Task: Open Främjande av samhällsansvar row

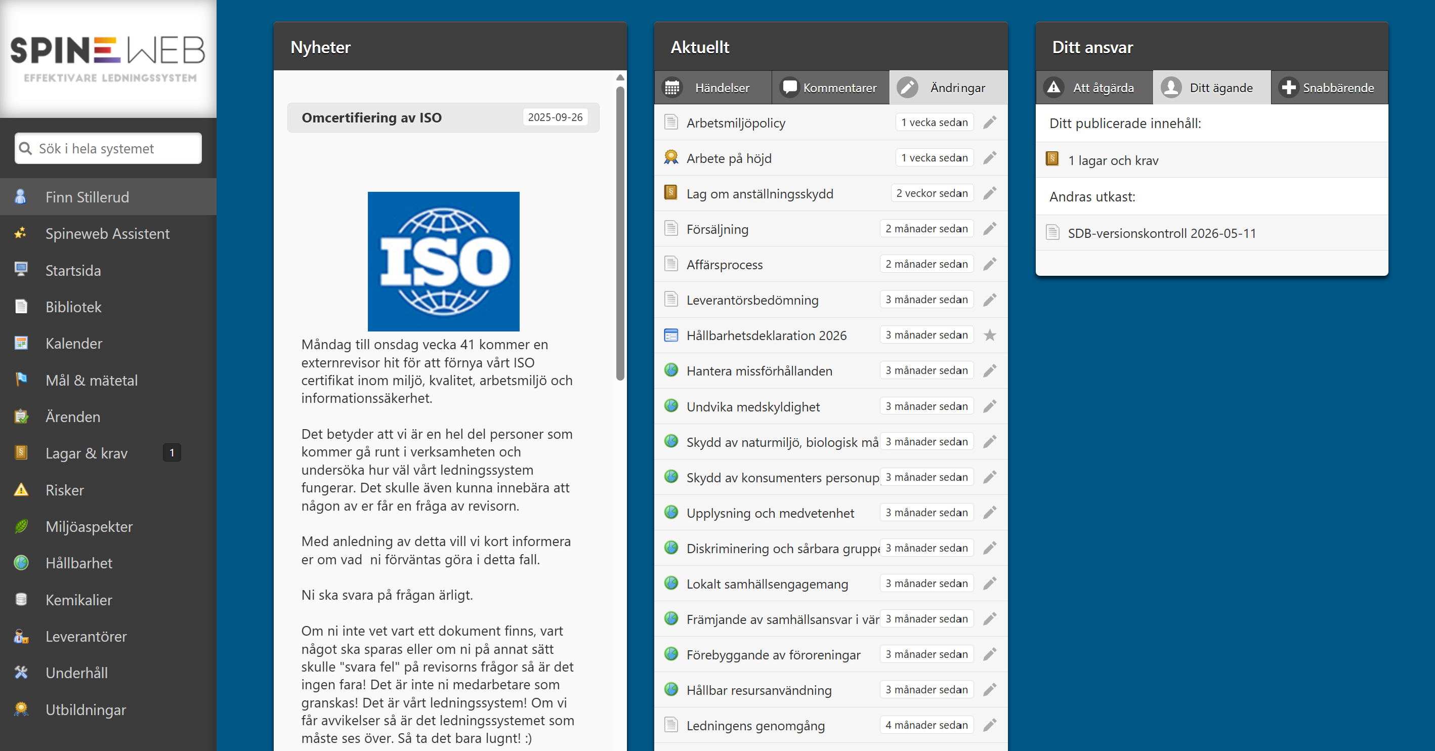Action: (830, 619)
